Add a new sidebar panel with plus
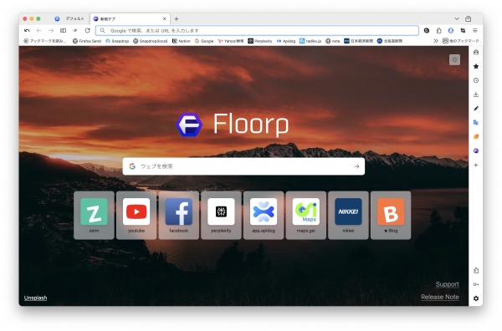Viewport: 502px width, 331px height. point(476,165)
